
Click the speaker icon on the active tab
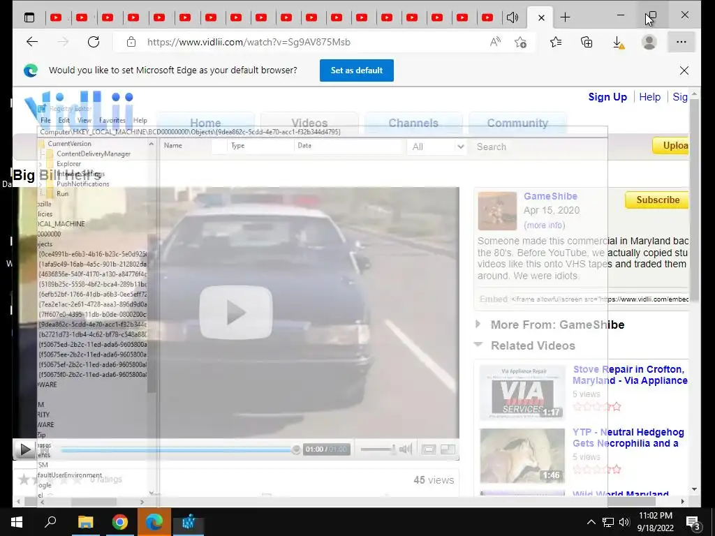click(x=513, y=17)
